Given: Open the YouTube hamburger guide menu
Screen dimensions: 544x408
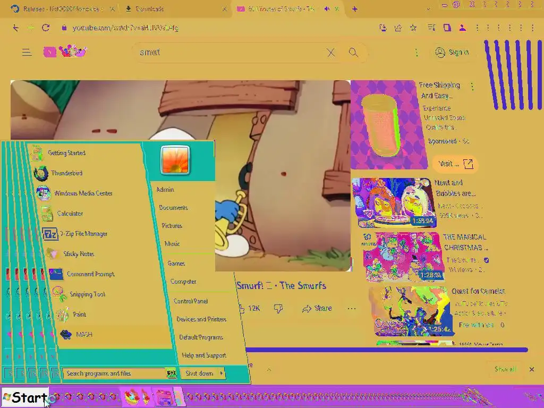Looking at the screenshot, I should click(27, 53).
